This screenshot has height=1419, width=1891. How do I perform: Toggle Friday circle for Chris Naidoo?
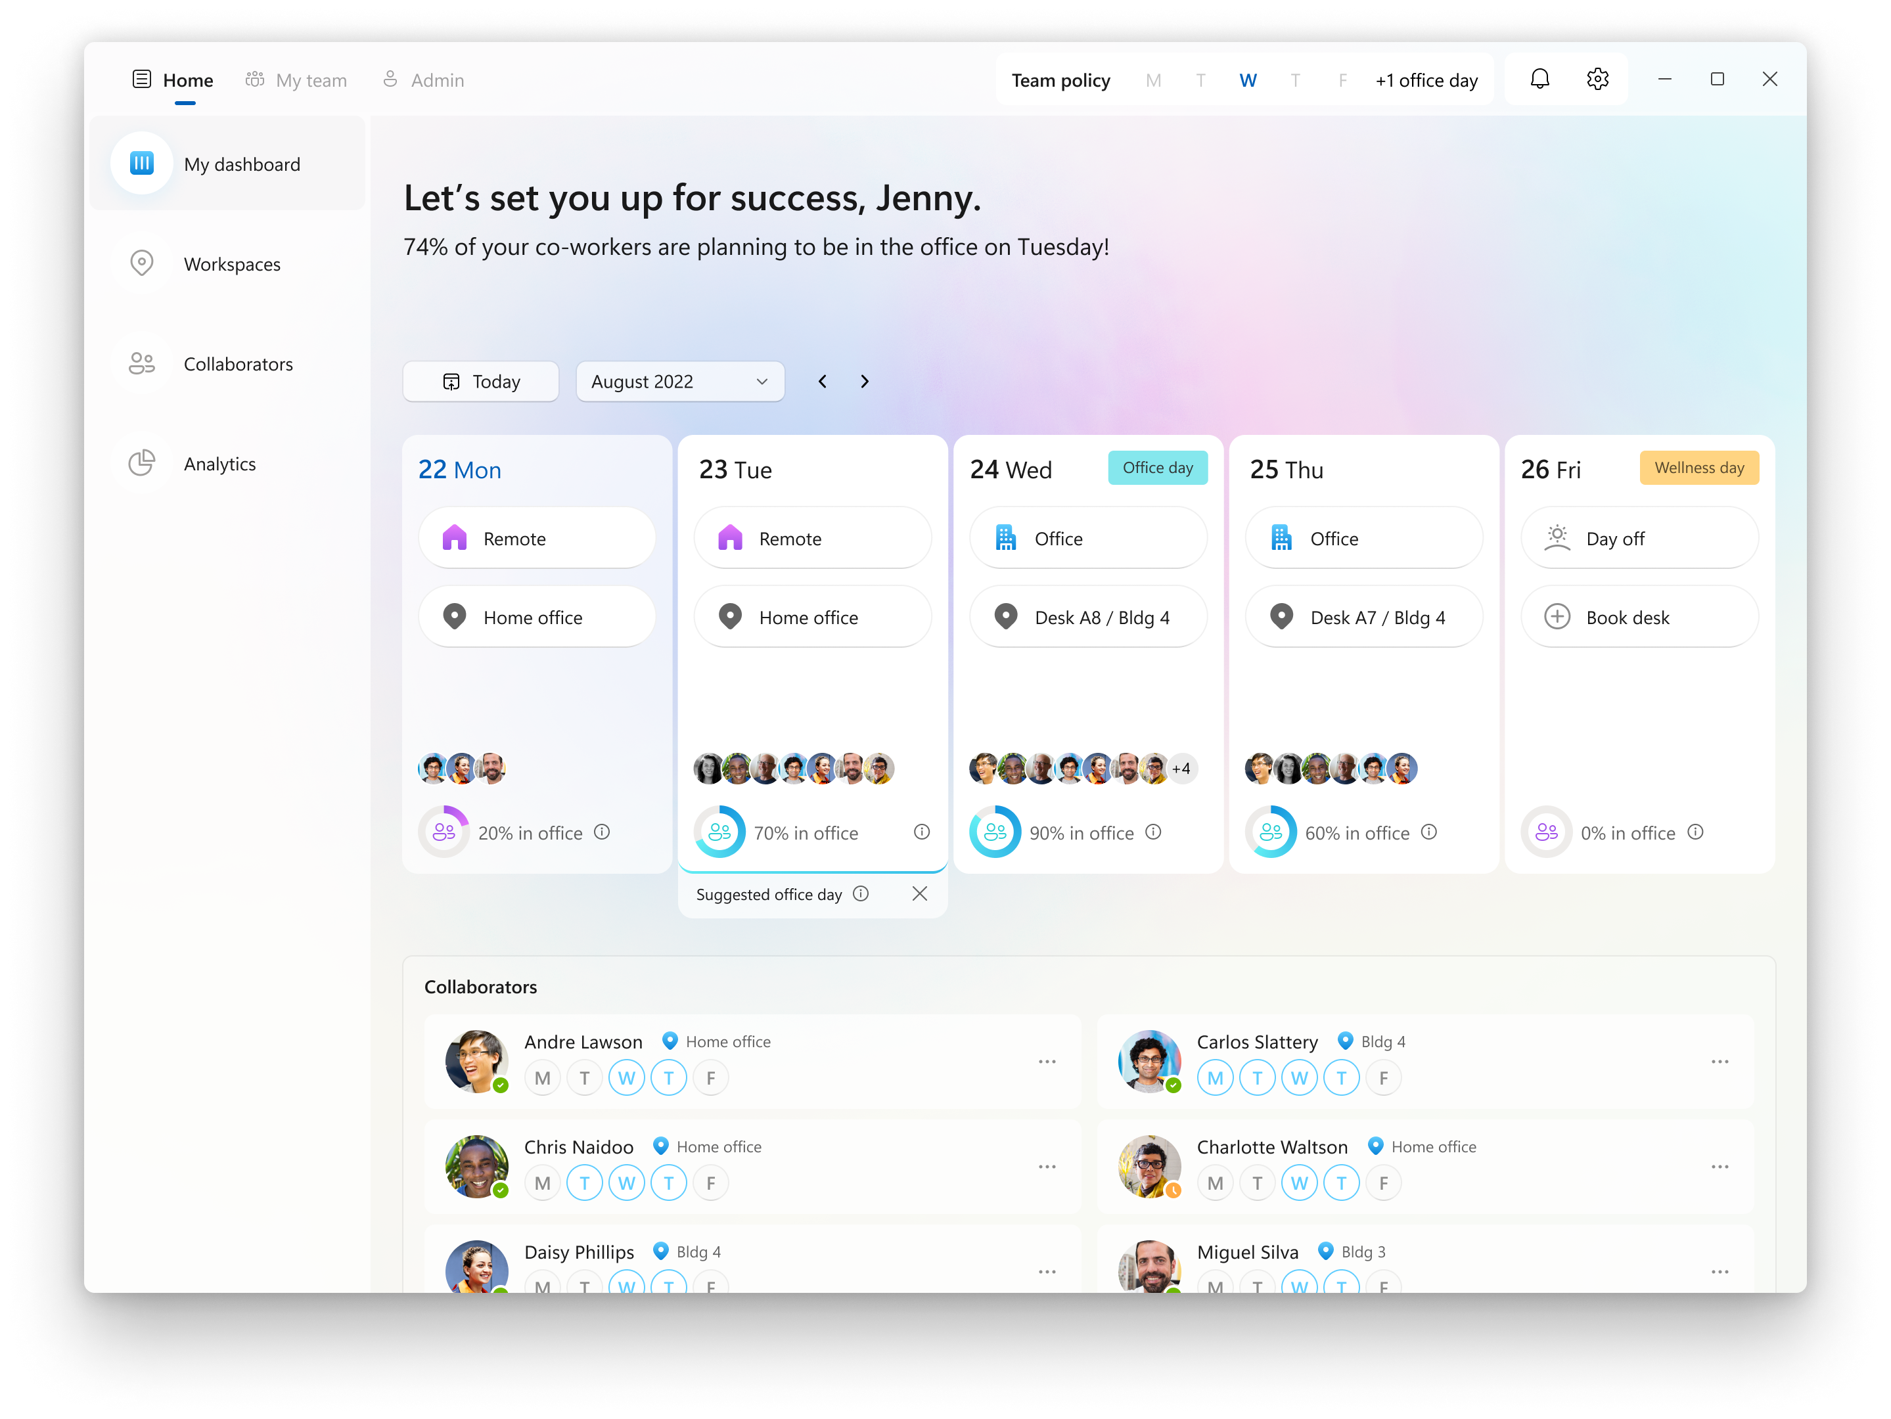point(710,1182)
